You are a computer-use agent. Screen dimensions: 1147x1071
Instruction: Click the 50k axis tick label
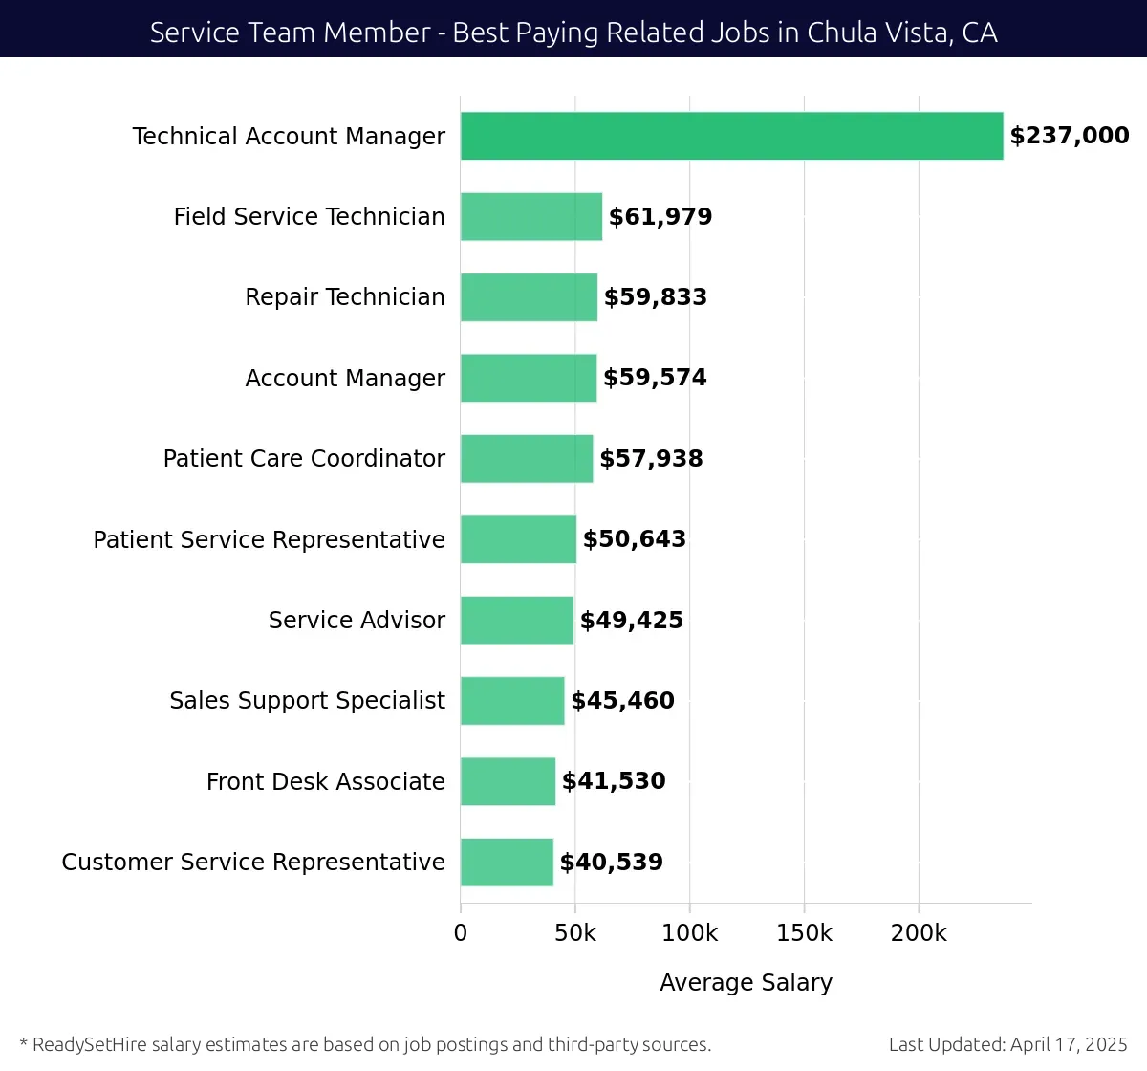click(x=575, y=933)
